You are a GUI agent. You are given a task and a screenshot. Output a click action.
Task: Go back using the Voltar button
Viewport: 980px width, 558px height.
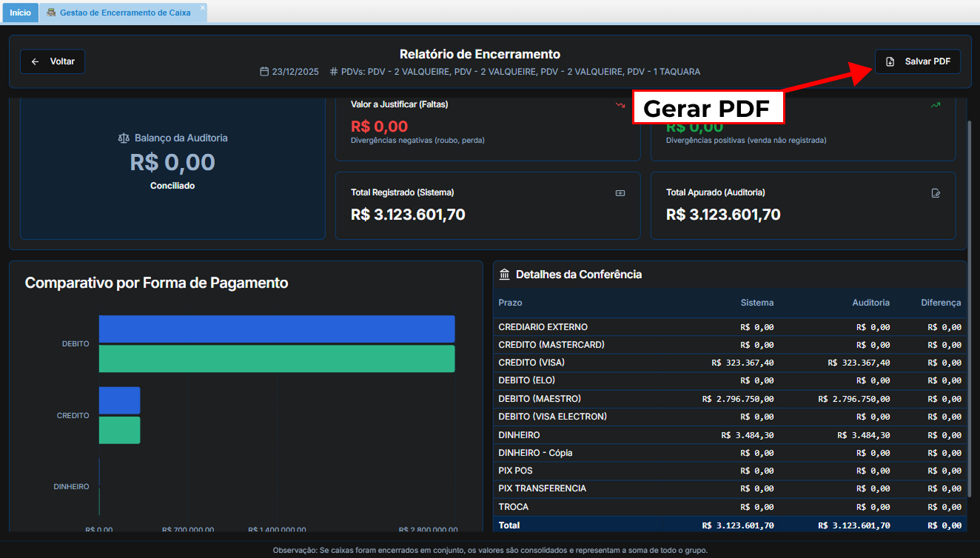(x=53, y=61)
